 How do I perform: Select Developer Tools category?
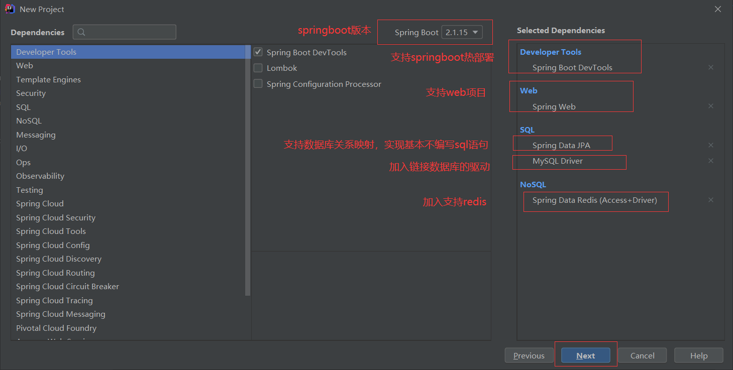[x=128, y=52]
